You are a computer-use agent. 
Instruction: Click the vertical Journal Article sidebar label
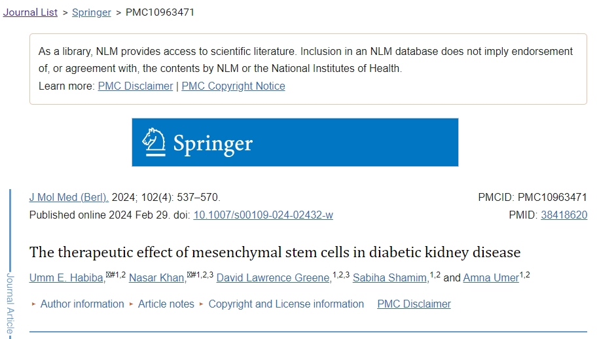10,305
